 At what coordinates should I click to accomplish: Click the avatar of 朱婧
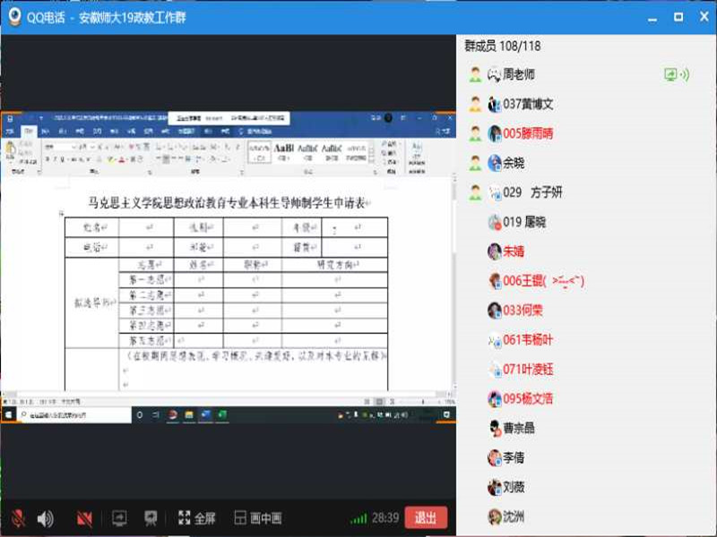click(494, 251)
